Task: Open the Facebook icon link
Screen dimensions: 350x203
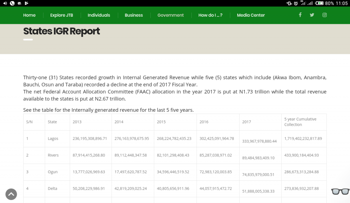Action: tap(300, 15)
